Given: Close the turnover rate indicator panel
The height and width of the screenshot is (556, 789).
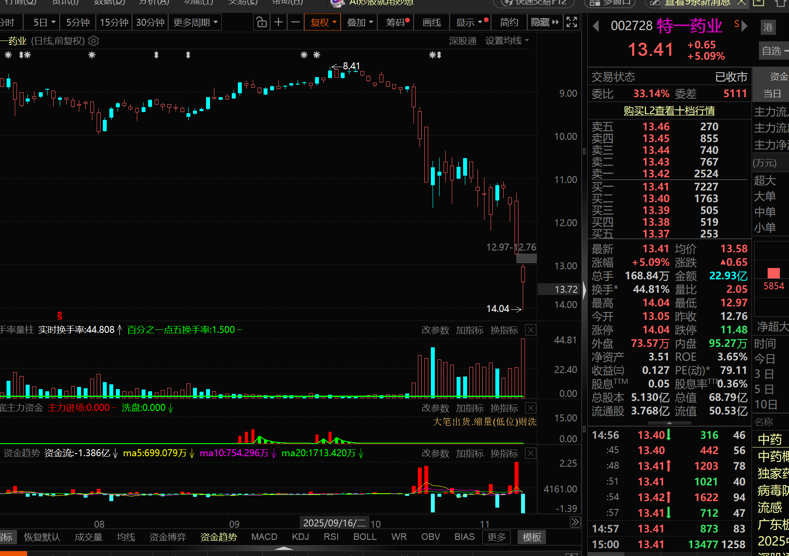Looking at the screenshot, I should pos(530,330).
